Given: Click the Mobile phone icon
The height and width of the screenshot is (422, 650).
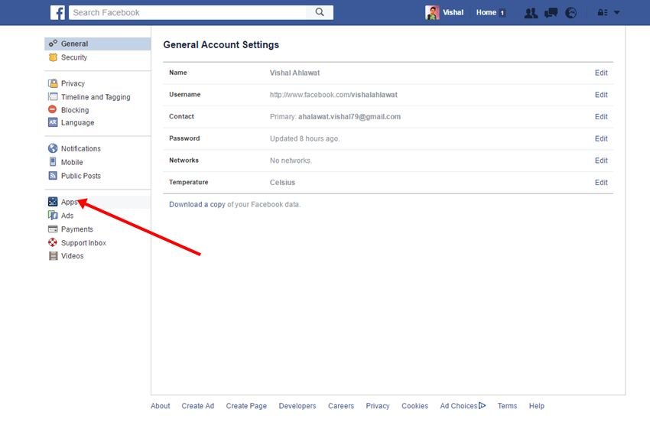Looking at the screenshot, I should (x=53, y=161).
